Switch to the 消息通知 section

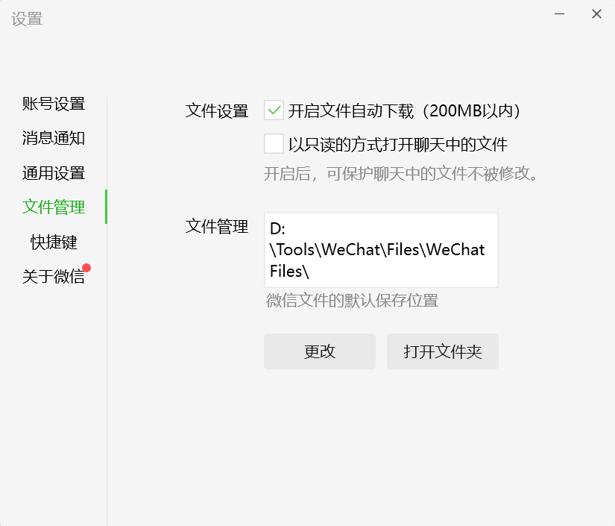tap(54, 138)
